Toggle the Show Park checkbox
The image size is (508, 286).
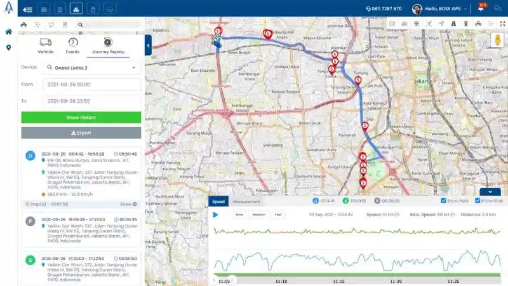444,201
